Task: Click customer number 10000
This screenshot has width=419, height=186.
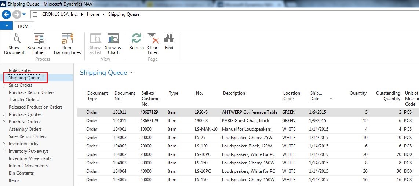Action: (146, 129)
